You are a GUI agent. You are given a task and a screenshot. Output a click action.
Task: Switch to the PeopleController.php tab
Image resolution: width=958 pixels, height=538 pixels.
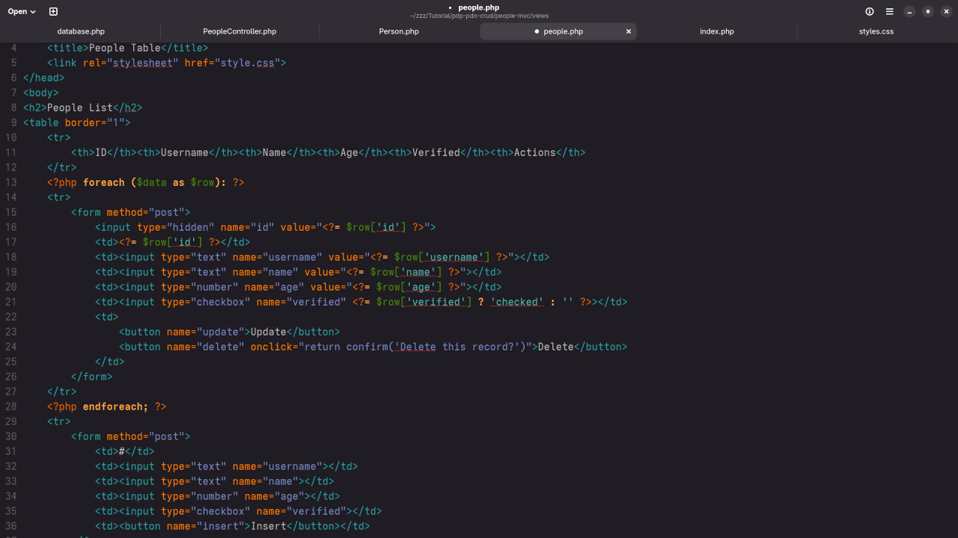point(239,31)
